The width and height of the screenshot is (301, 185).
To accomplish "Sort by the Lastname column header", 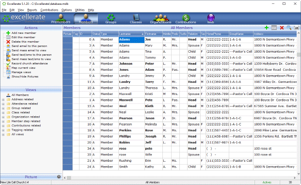I will [x=131, y=34].
